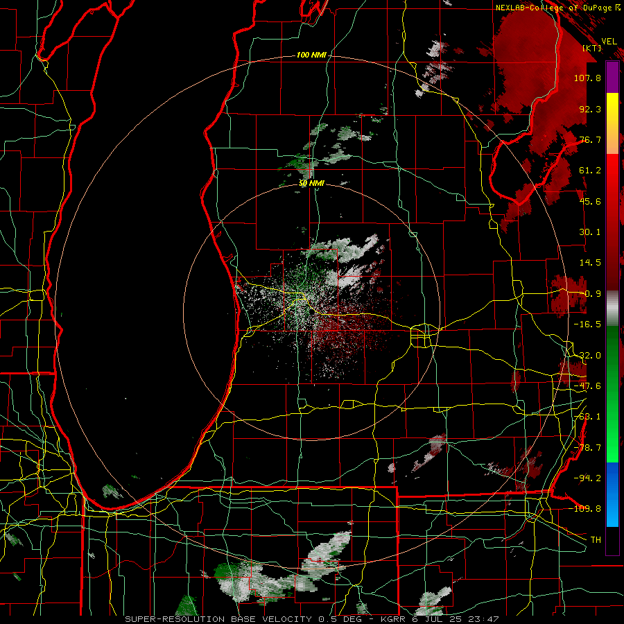Click the VEL legend heading
The width and height of the screenshot is (624, 624).
click(x=609, y=42)
